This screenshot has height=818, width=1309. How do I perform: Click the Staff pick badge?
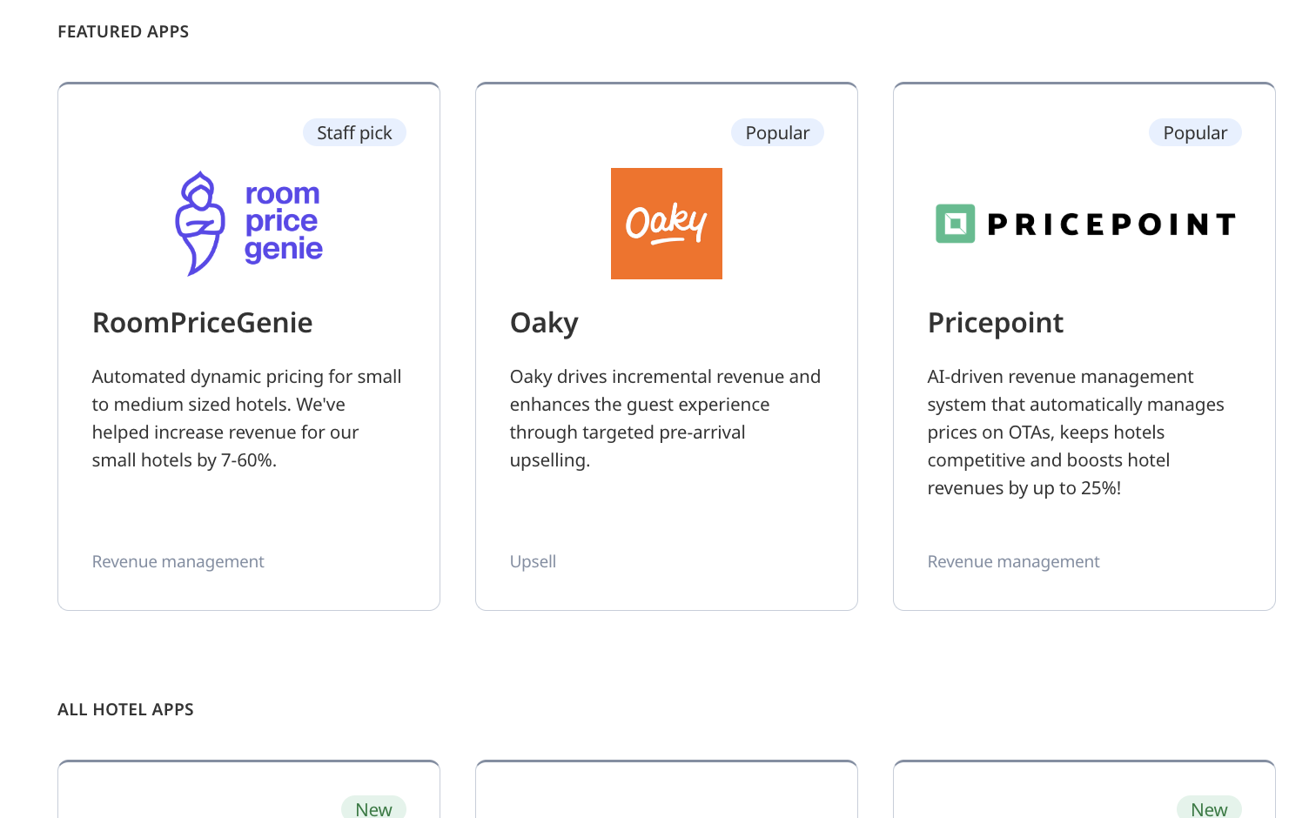354,133
